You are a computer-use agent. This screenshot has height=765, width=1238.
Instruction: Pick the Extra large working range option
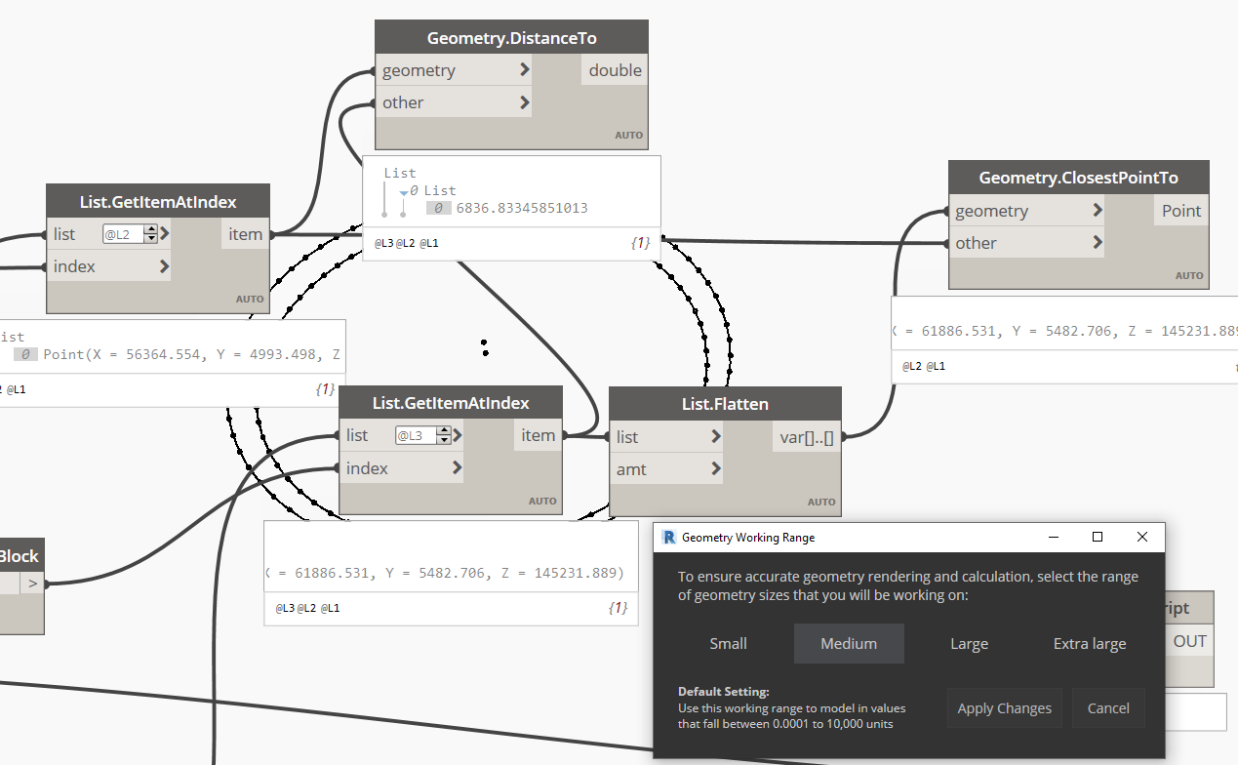1089,644
